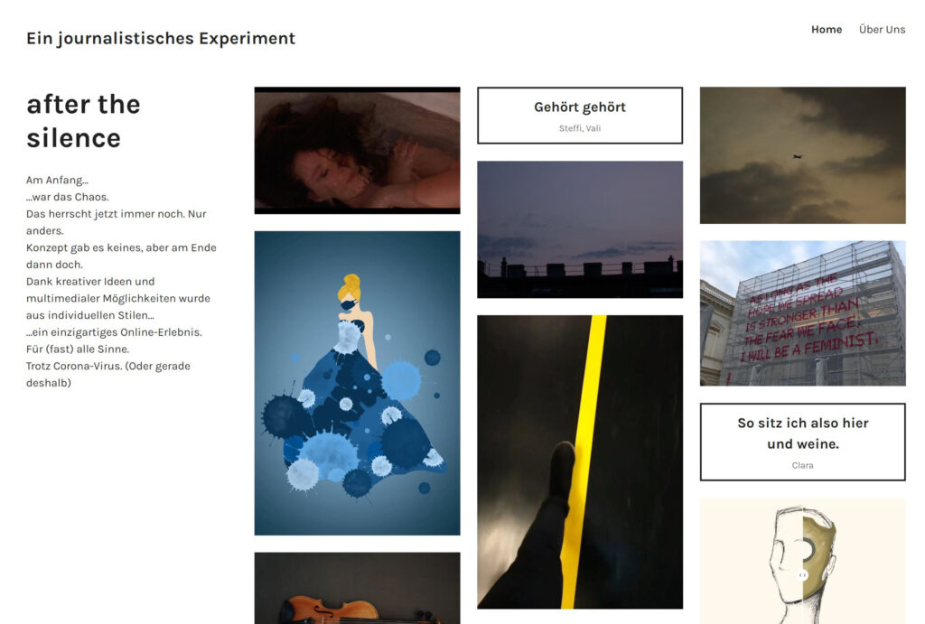The width and height of the screenshot is (925, 624).
Task: Open the So sitz ich also hier card
Action: pyautogui.click(x=802, y=442)
